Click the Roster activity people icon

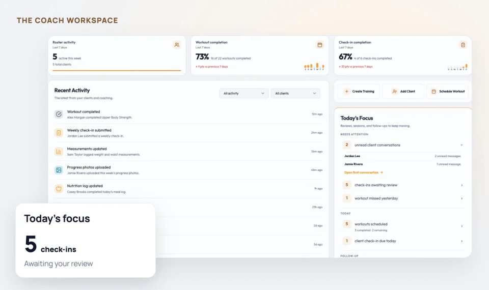177,45
